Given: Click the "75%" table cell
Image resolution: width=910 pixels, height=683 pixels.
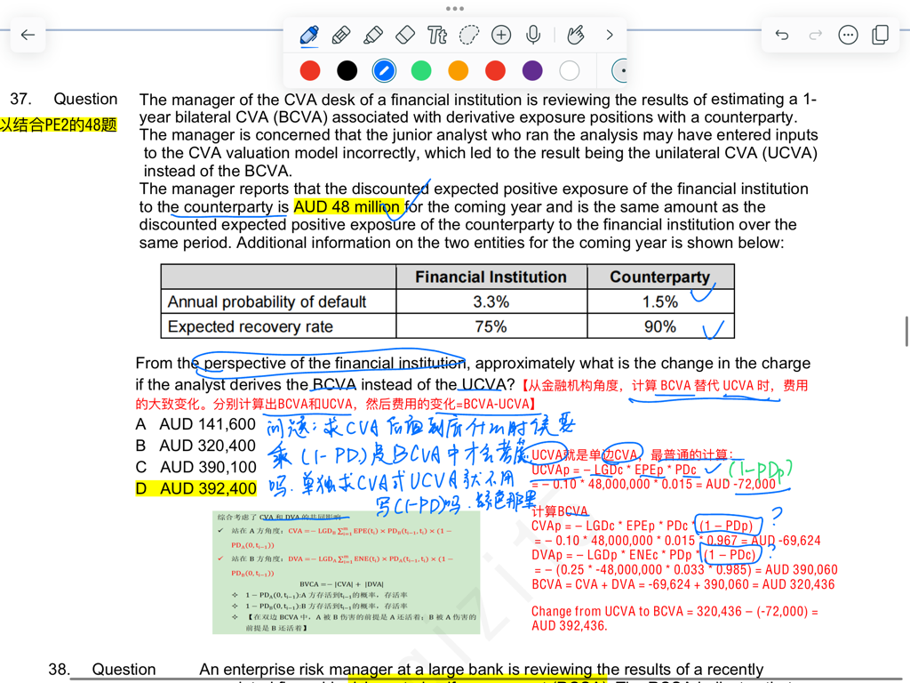Looking at the screenshot, I should (x=491, y=326).
